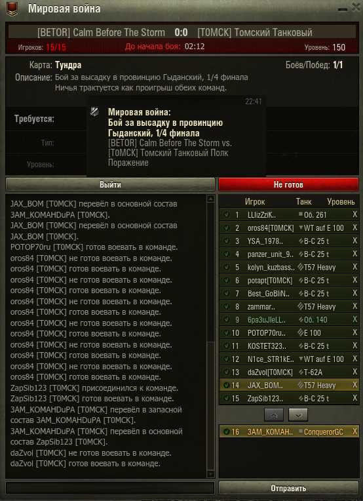This screenshot has height=501, width=363.
Task: Click the Выйти button
Action: pyautogui.click(x=110, y=185)
